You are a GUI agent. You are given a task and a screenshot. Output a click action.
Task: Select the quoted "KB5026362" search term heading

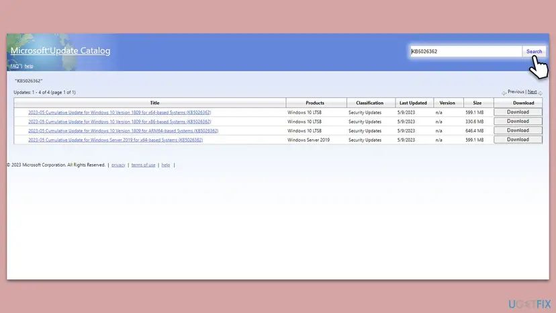coord(29,81)
